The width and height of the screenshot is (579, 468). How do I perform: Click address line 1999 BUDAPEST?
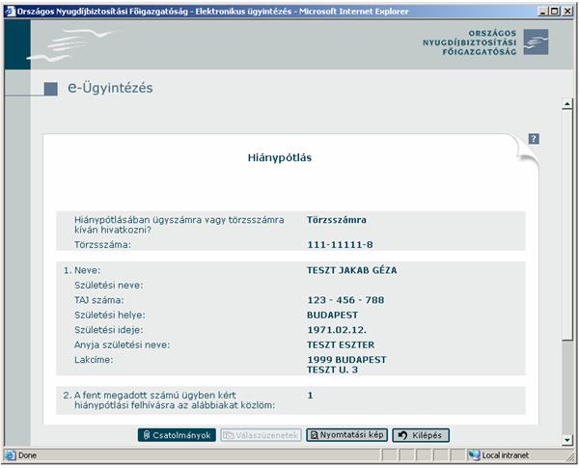coord(346,360)
